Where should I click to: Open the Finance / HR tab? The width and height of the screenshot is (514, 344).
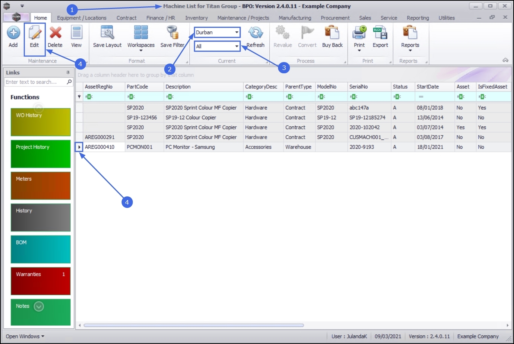pyautogui.click(x=160, y=18)
